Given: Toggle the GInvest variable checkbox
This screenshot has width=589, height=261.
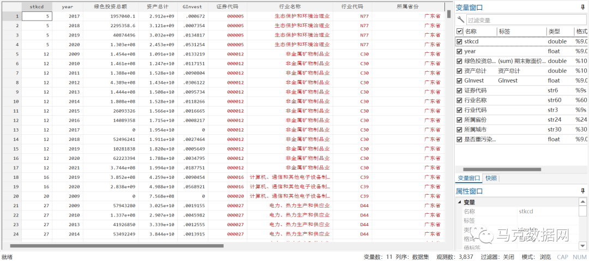Looking at the screenshot, I should (x=459, y=80).
